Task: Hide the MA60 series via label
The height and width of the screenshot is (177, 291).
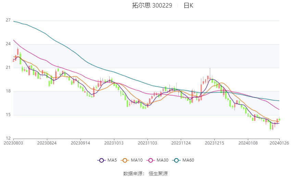Action: tap(188, 160)
